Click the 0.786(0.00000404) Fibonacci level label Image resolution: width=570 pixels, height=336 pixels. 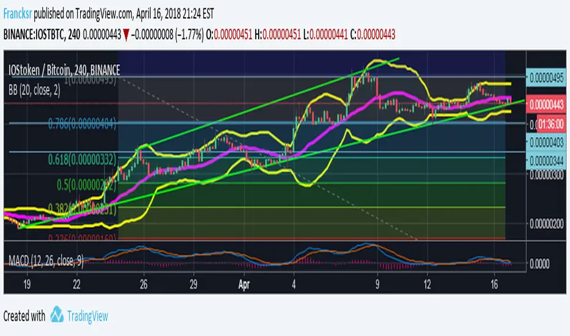point(82,124)
